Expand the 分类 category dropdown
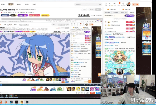The image size is (156, 105). 3,4
